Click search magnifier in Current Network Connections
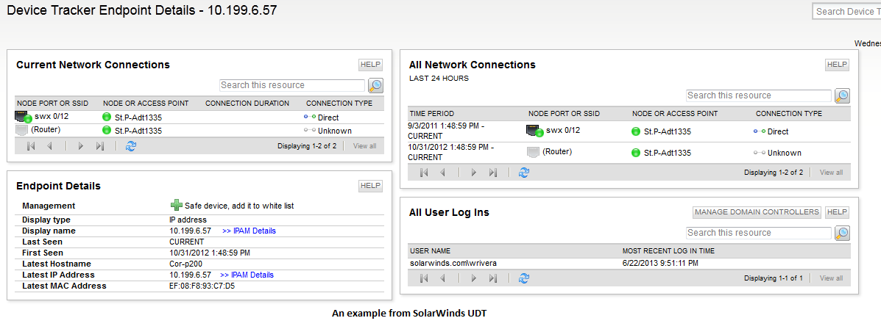Screen dimensions: 881x329 [375, 85]
